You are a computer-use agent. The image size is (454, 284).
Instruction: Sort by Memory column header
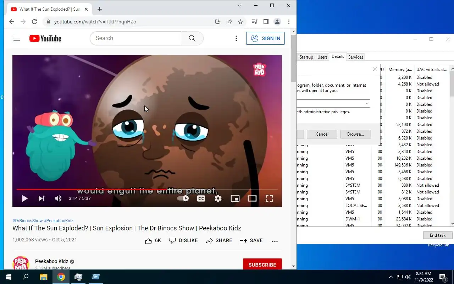click(400, 69)
